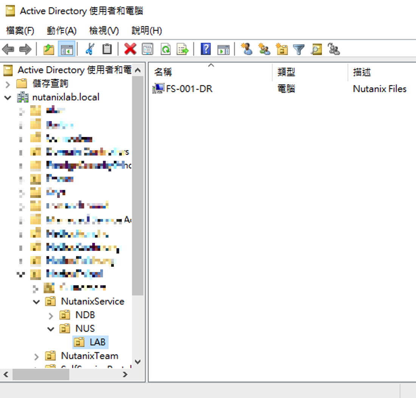This screenshot has width=416, height=398.
Task: Click the Find objects icon
Action: pyautogui.click(x=316, y=49)
